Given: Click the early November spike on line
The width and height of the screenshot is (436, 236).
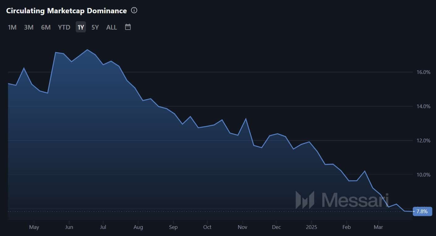Looking at the screenshot, I should [246, 119].
